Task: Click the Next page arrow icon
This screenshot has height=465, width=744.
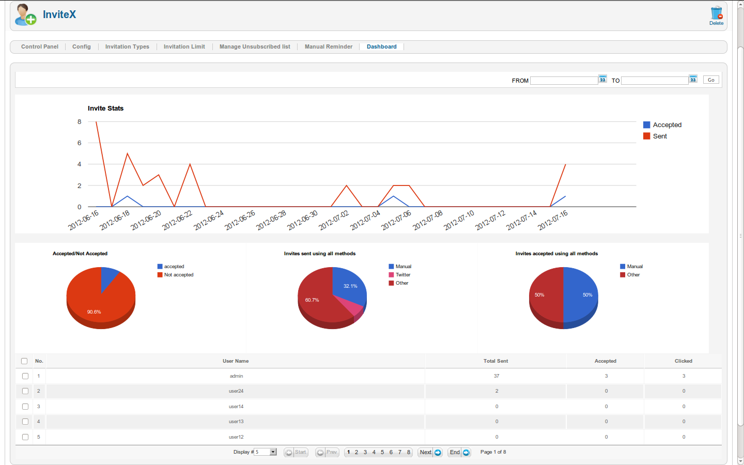Action: tap(438, 453)
